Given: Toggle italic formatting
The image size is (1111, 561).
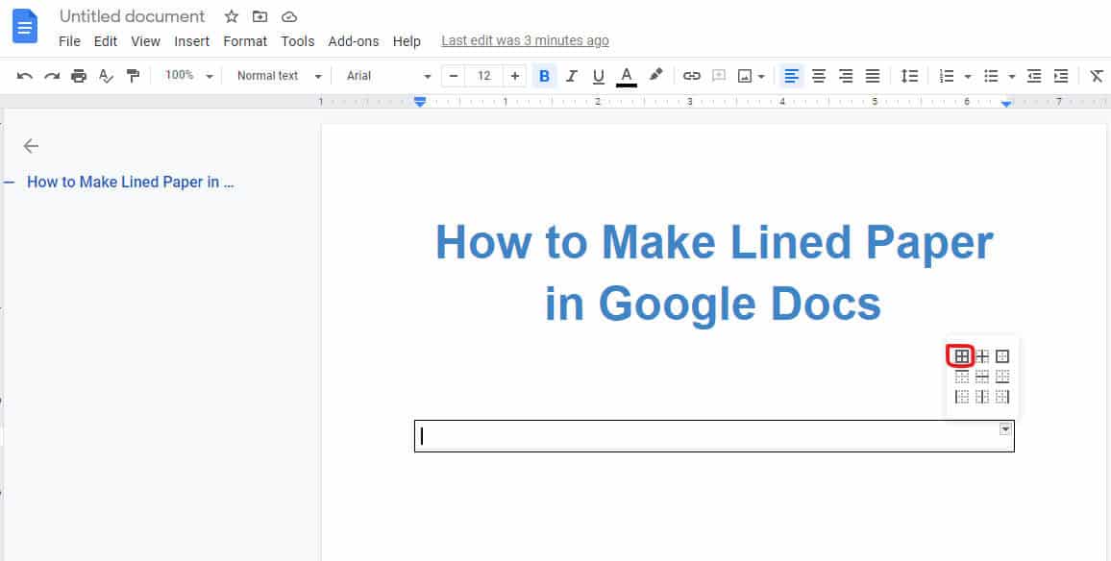Looking at the screenshot, I should tap(572, 76).
